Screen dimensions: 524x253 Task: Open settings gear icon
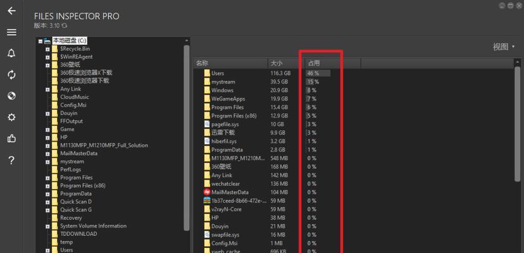point(11,117)
